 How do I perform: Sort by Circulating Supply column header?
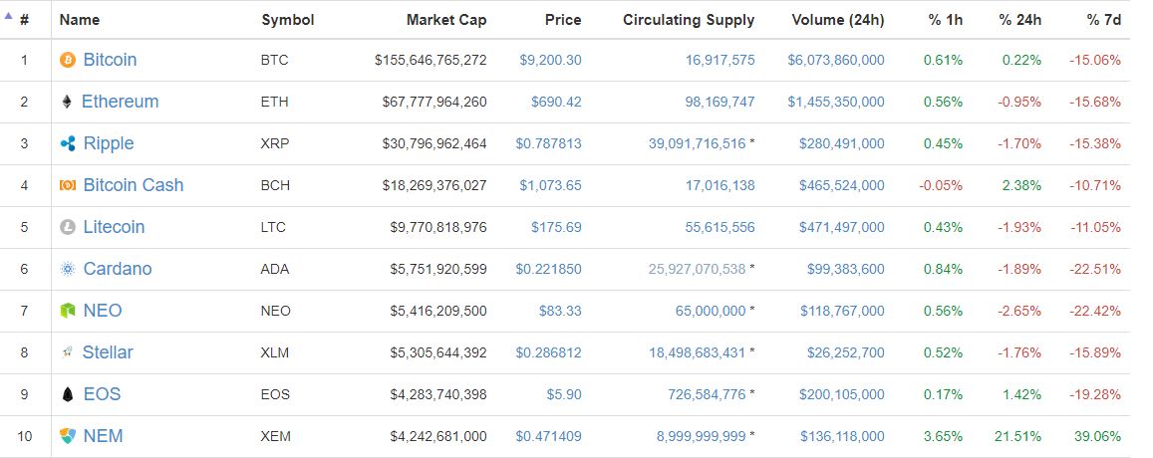coord(689,20)
